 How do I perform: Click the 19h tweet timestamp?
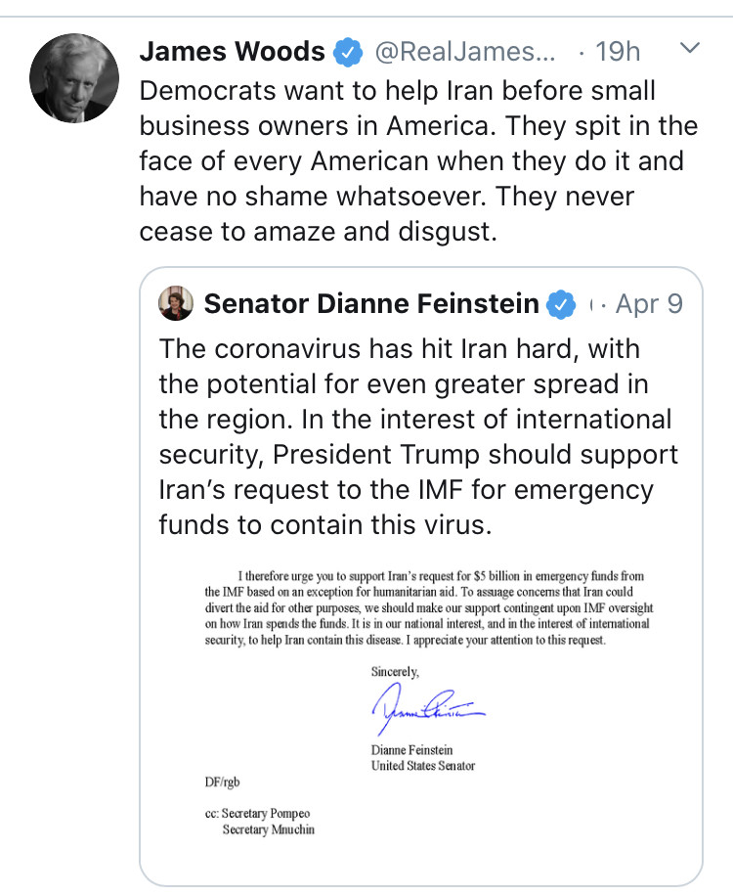[619, 51]
